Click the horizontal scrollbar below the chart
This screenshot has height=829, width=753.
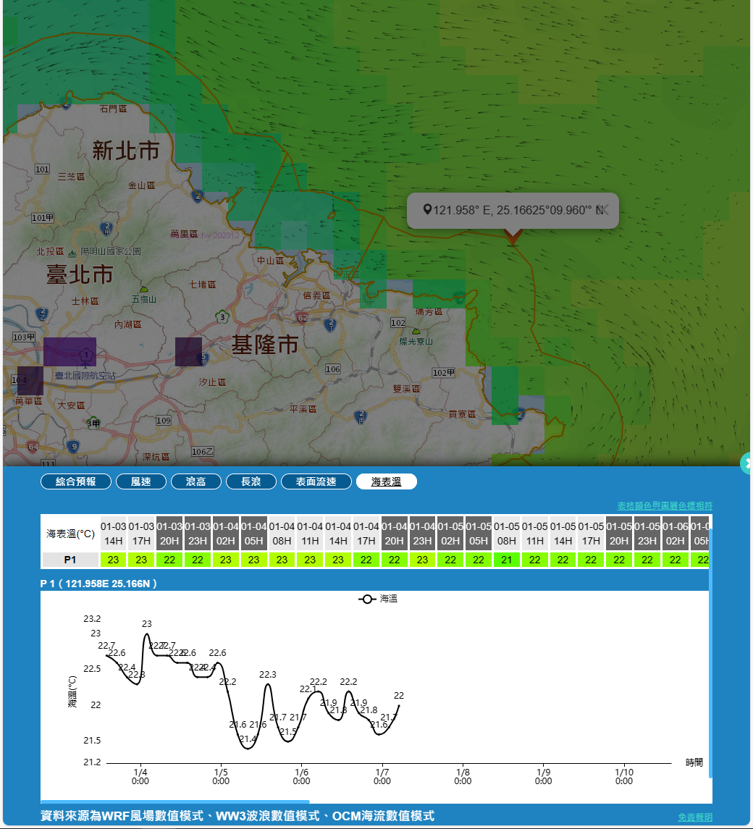(175, 801)
